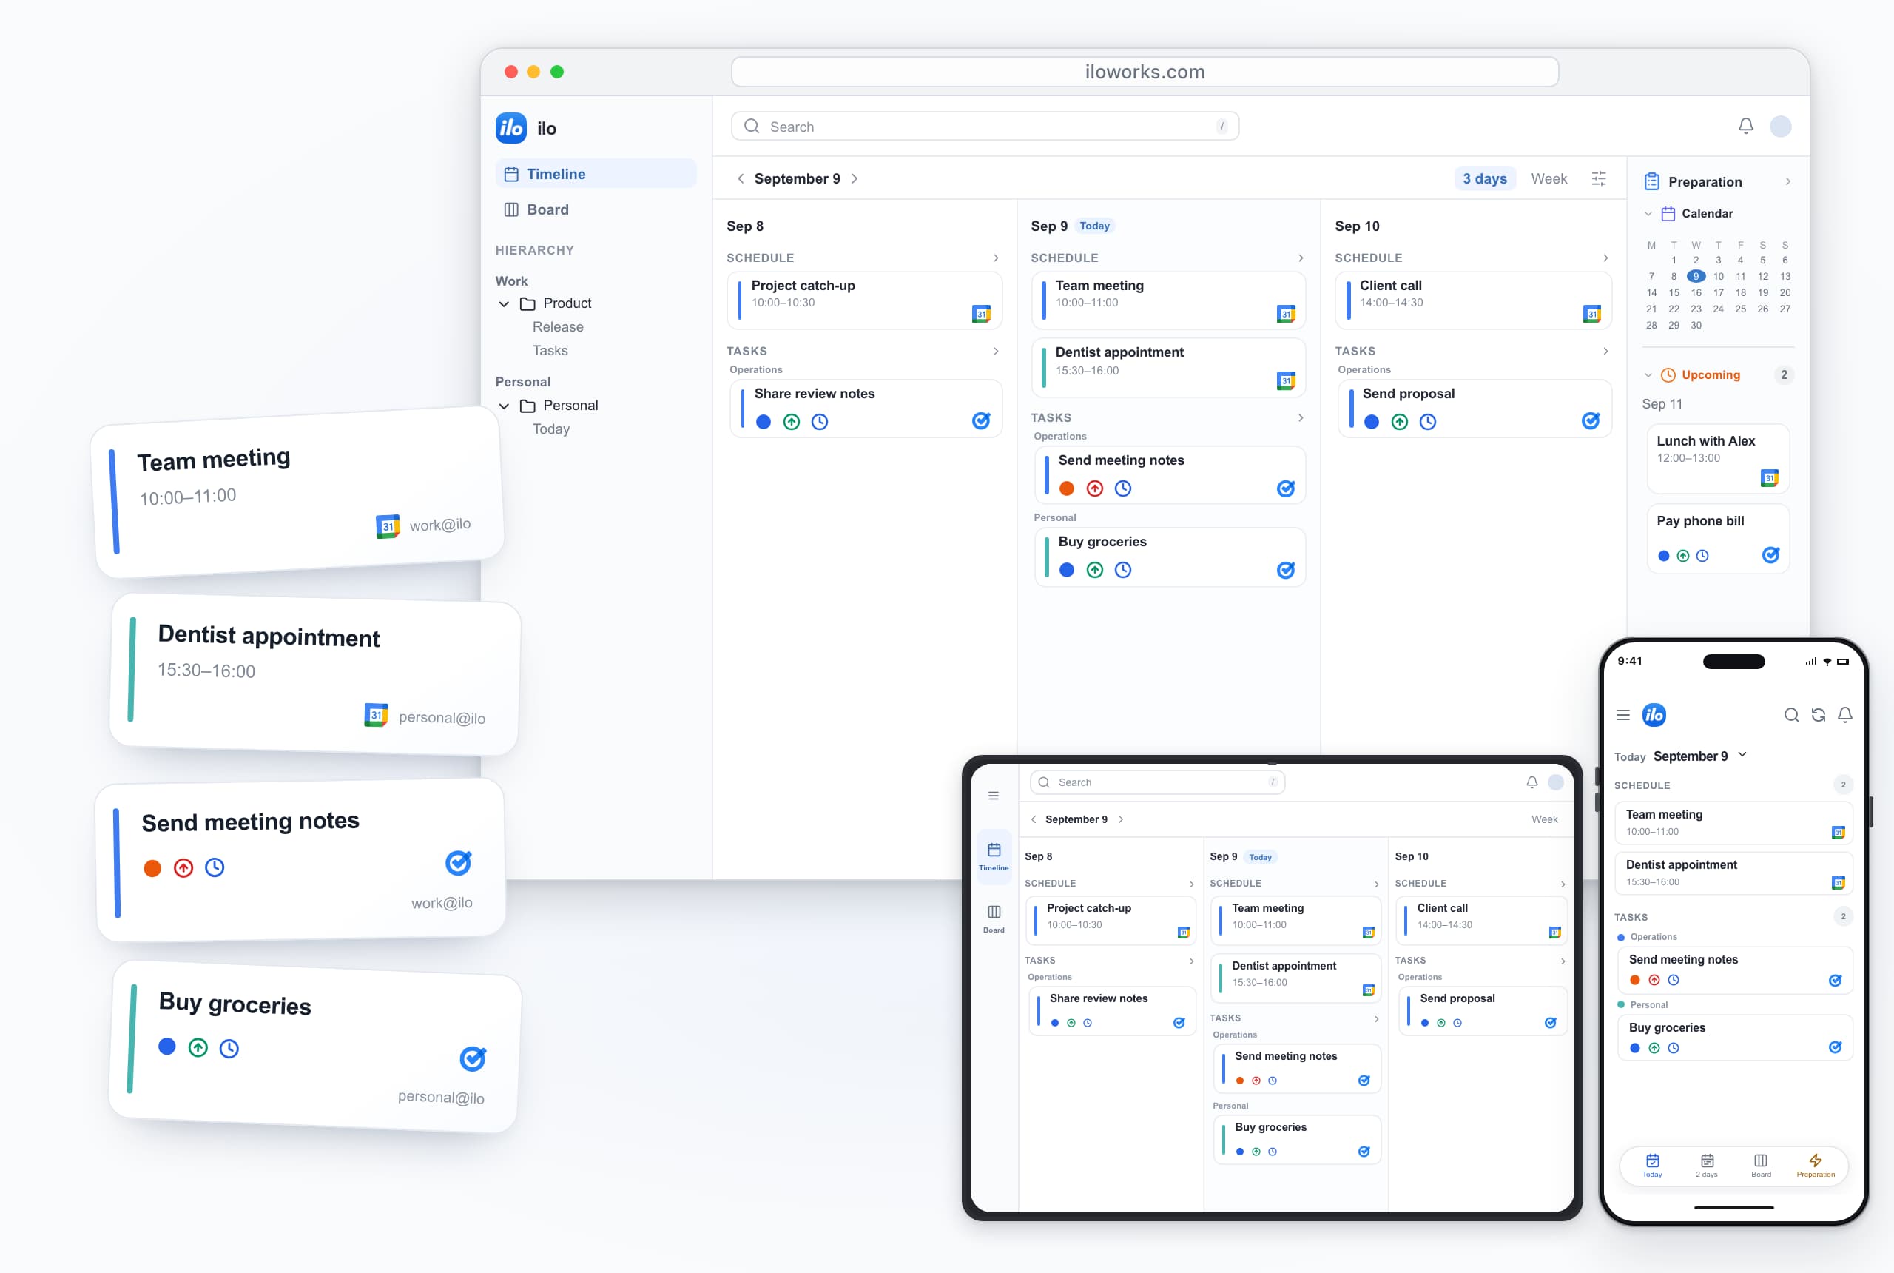Click Preparation panel clipboard icon
The height and width of the screenshot is (1273, 1894).
pos(1651,182)
